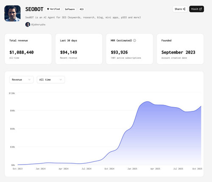The image size is (212, 182).
Task: Click the $90k y-axis label
Action: (12, 111)
